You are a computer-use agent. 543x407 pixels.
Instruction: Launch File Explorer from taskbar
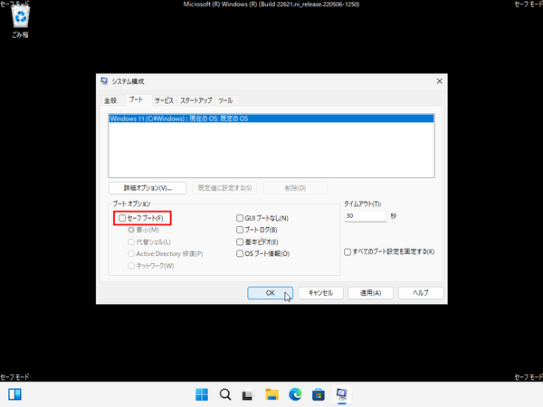coord(271,394)
